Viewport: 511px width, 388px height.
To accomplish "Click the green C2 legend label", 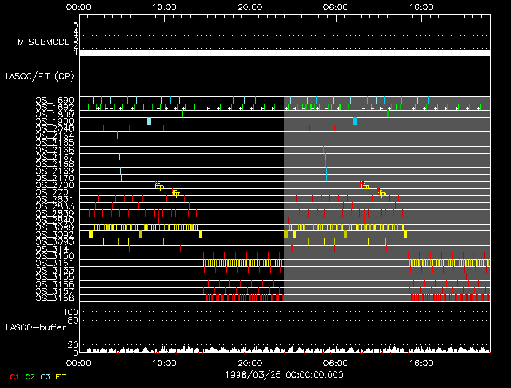I will (x=30, y=376).
